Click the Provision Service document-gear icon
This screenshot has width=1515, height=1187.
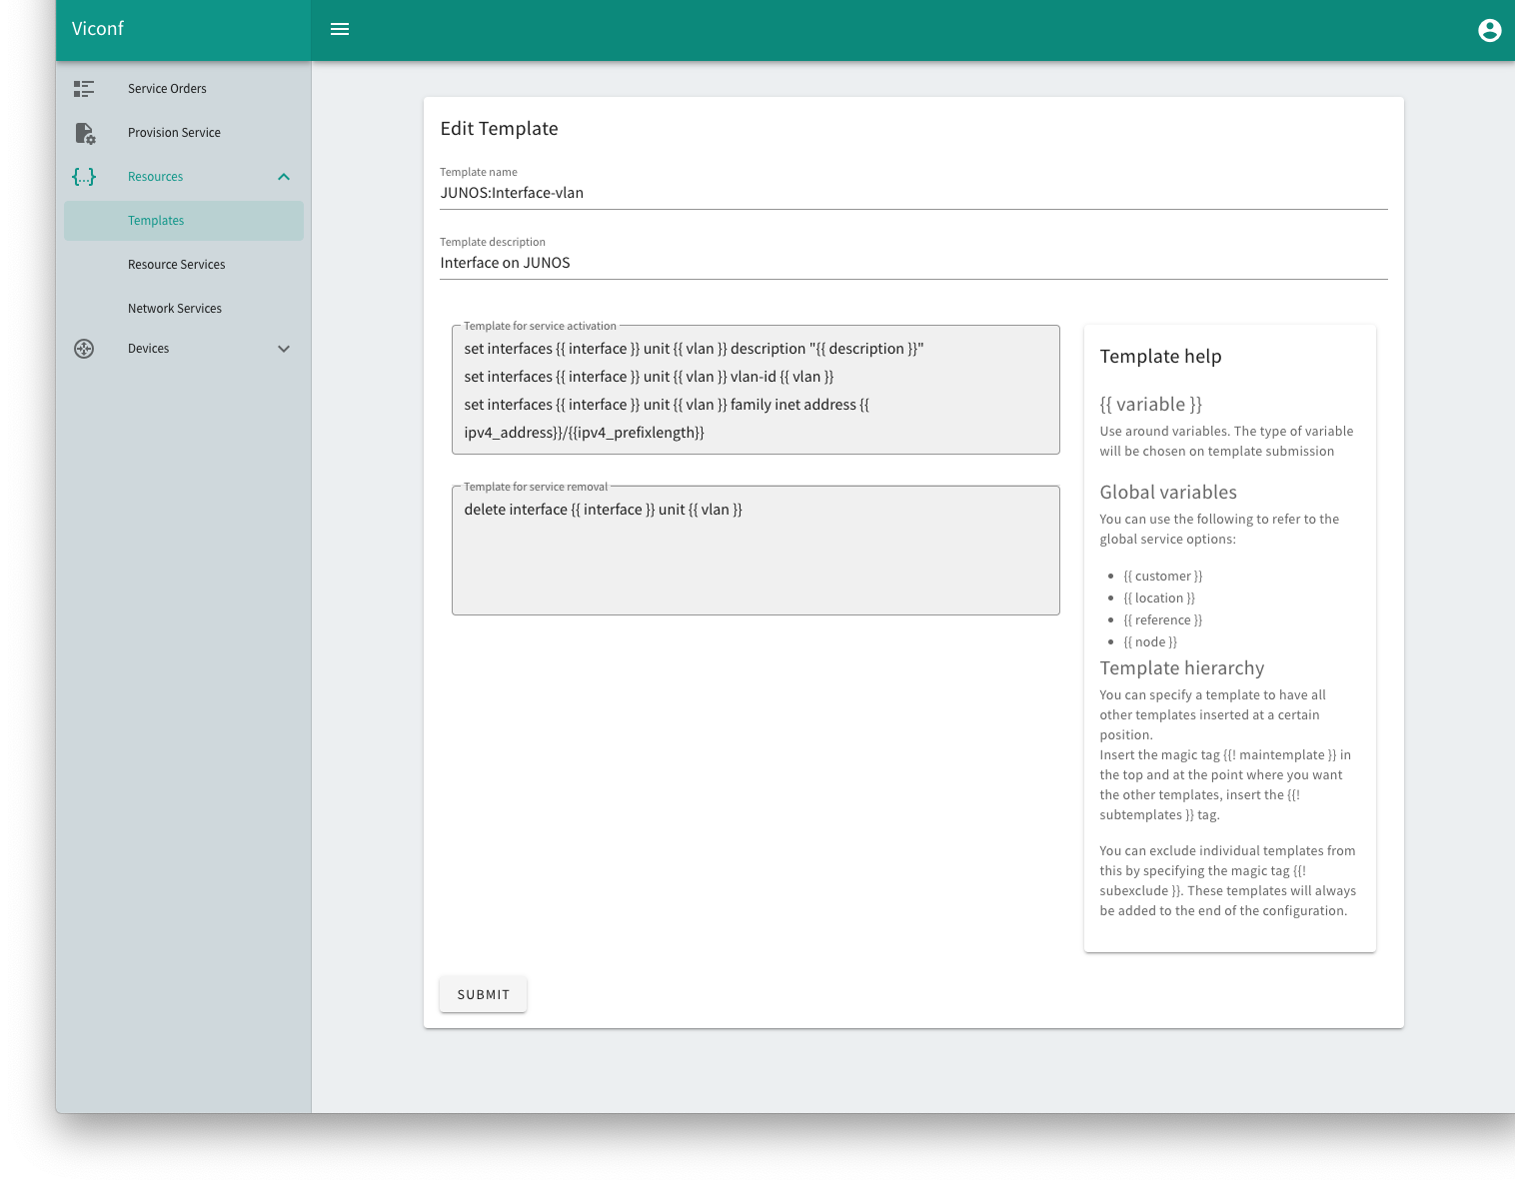coord(85,133)
